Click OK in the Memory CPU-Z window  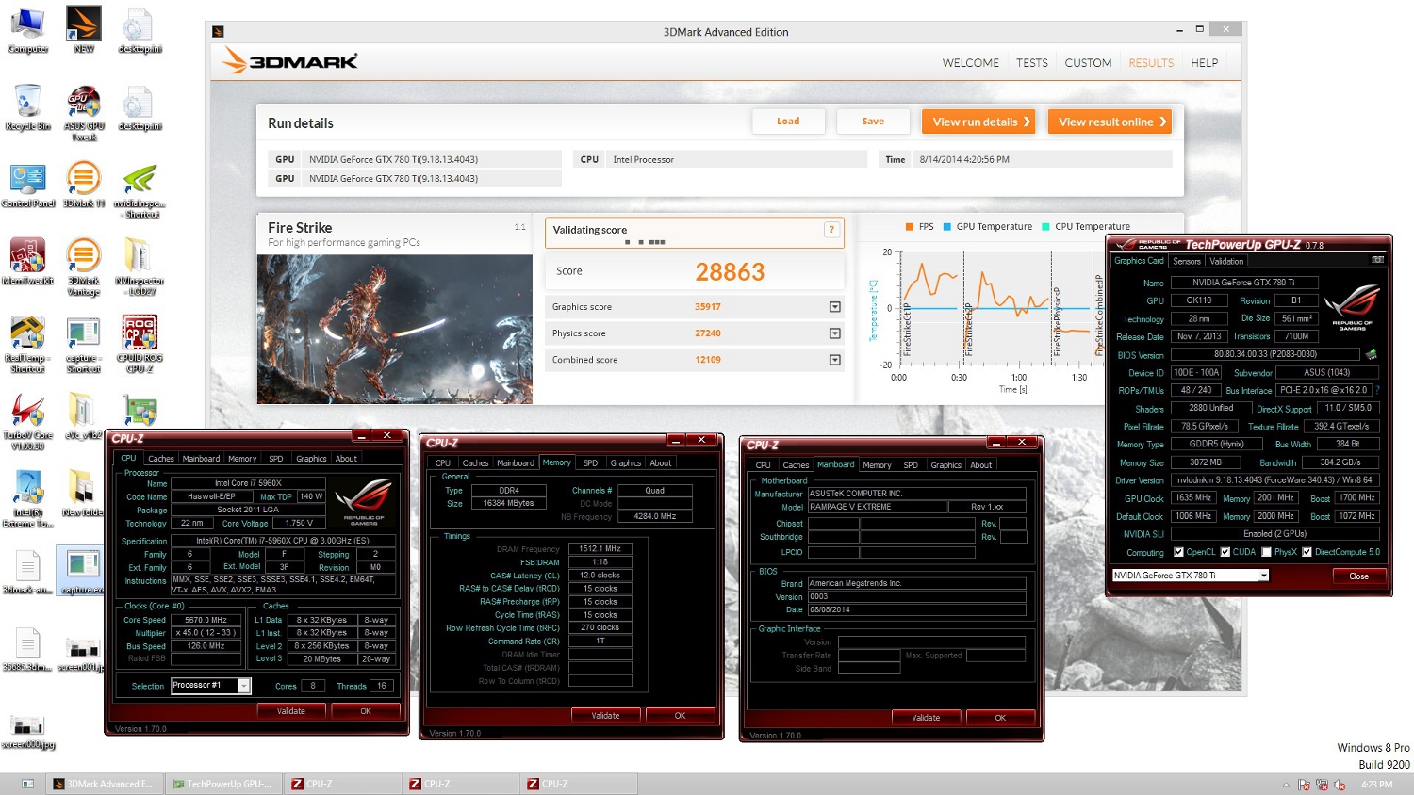tap(680, 716)
